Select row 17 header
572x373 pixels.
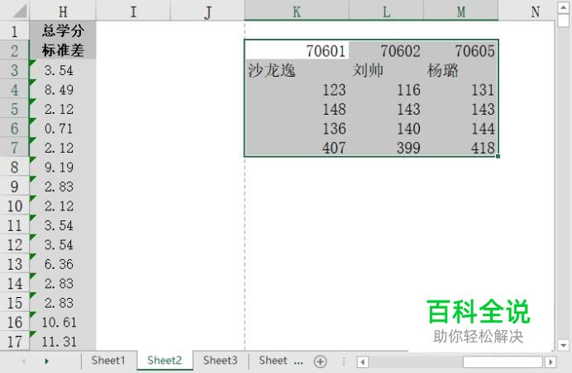pos(15,342)
